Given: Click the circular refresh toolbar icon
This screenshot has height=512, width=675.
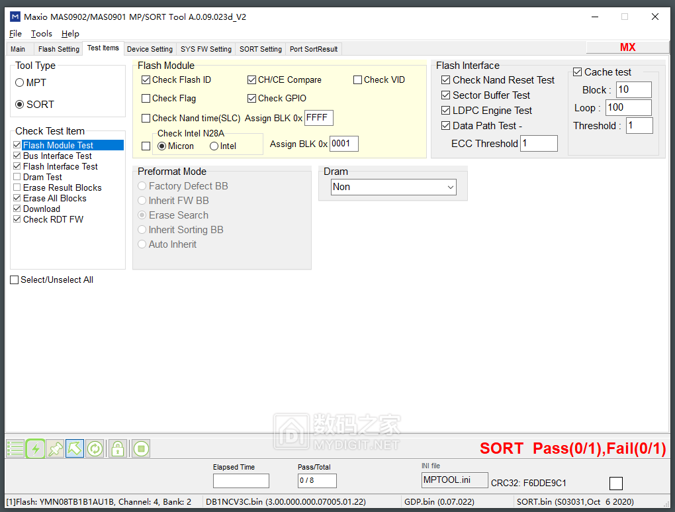Looking at the screenshot, I should pyautogui.click(x=95, y=448).
